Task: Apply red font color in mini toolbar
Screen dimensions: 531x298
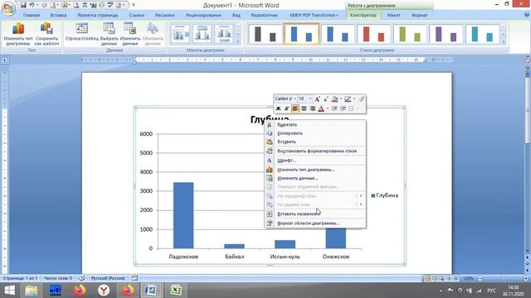Action: point(321,108)
